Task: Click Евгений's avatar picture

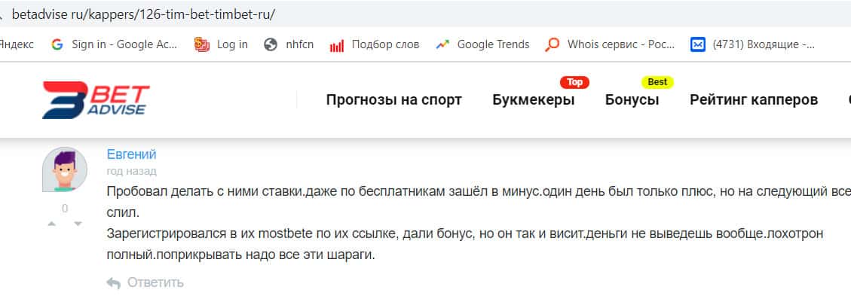Action: [x=65, y=169]
